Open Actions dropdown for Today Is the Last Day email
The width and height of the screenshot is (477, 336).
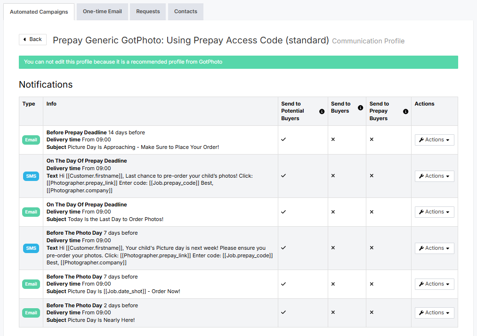[x=435, y=212]
